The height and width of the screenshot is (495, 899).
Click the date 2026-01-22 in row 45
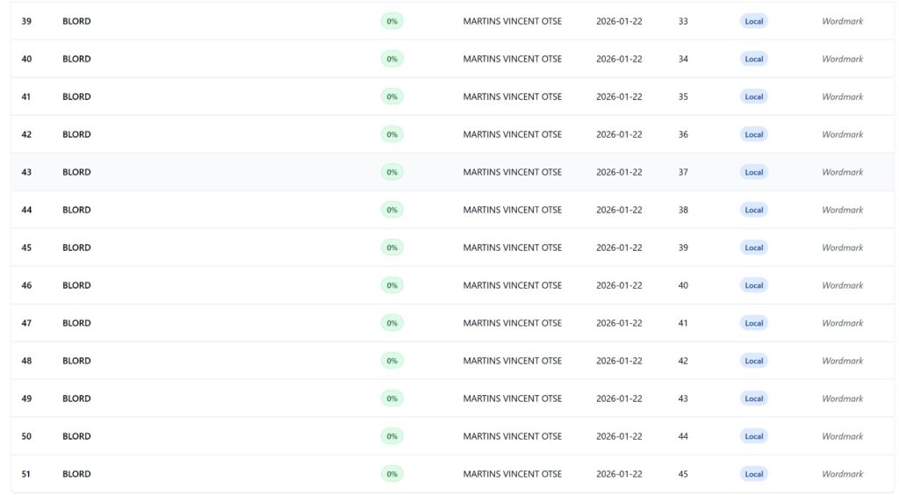coord(619,247)
